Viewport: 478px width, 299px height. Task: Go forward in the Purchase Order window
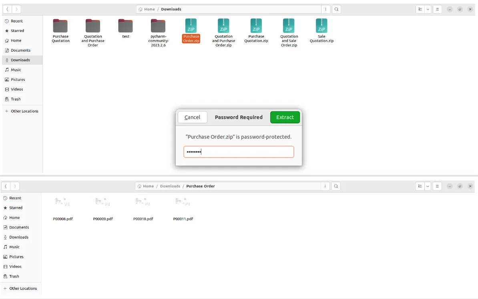pos(15,186)
